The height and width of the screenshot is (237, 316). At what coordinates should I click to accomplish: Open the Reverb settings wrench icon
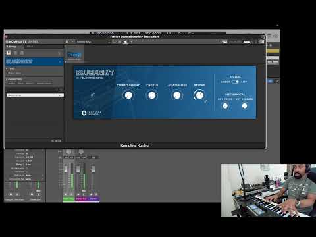click(205, 101)
